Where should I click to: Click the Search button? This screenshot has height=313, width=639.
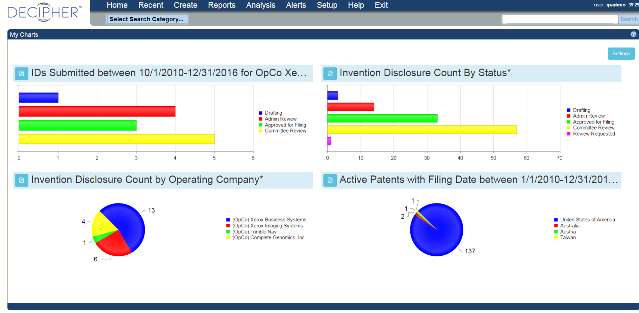(x=628, y=19)
